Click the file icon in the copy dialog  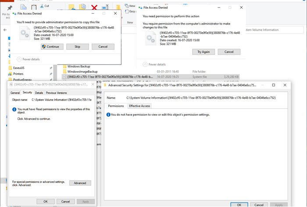pyautogui.click(x=25, y=33)
